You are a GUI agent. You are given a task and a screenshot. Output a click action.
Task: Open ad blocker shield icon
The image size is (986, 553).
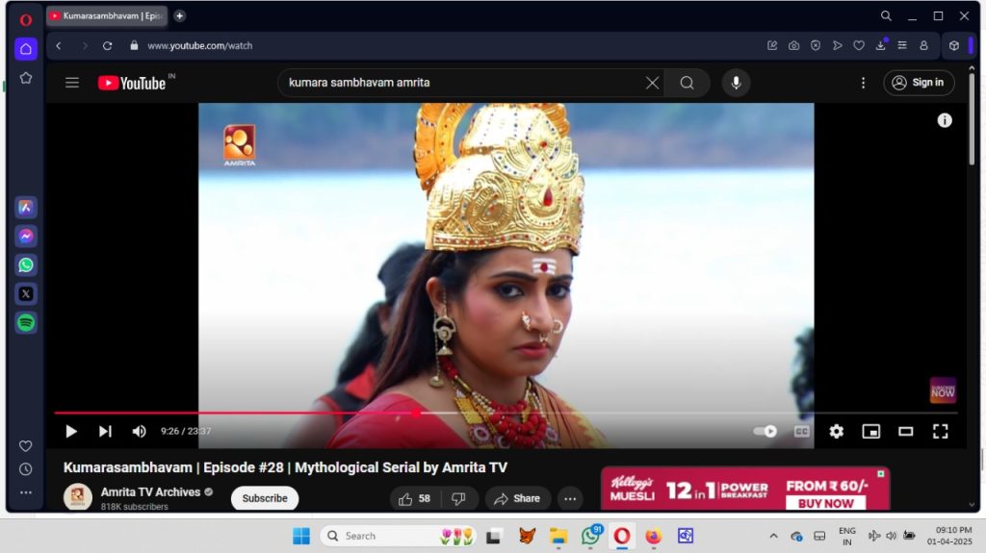pos(816,45)
